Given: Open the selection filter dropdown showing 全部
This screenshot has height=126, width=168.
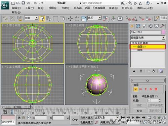Looking at the screenshot, I should (31, 18).
